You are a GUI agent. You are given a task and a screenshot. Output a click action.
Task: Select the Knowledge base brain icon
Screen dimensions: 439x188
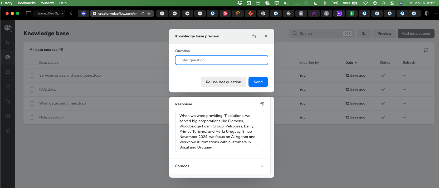pyautogui.click(x=8, y=57)
